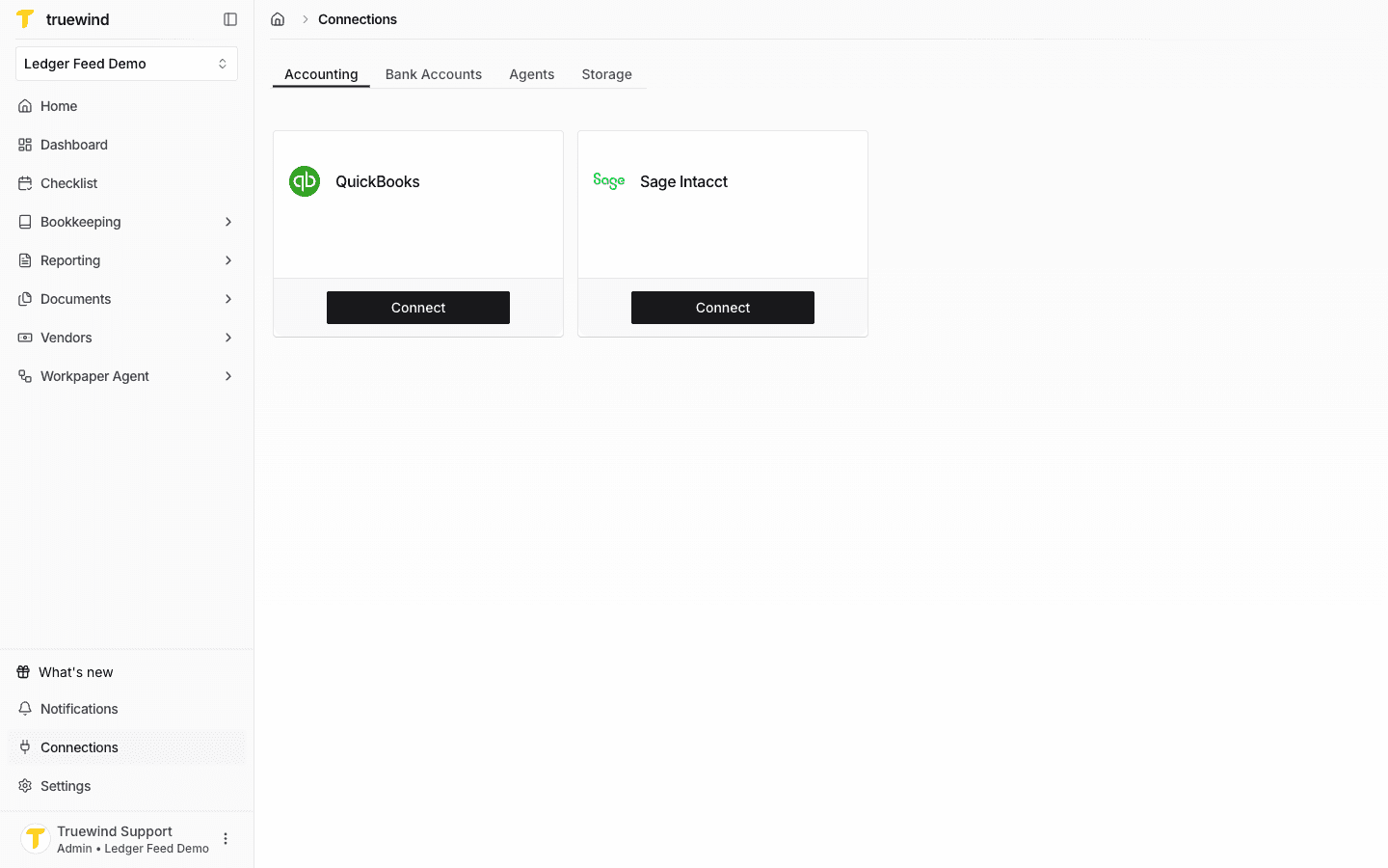This screenshot has width=1388, height=868.
Task: Expand the Reporting section chevron
Action: (x=228, y=260)
